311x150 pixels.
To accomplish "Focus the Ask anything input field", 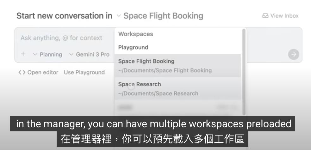I will (x=61, y=38).
